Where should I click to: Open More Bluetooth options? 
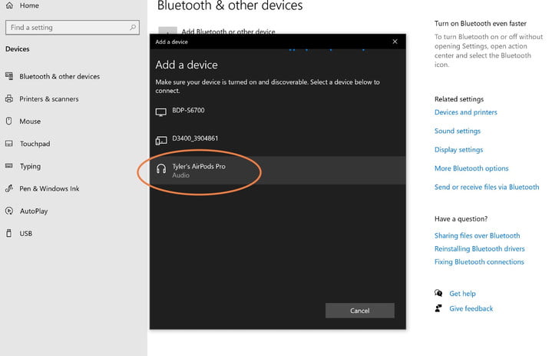click(471, 168)
